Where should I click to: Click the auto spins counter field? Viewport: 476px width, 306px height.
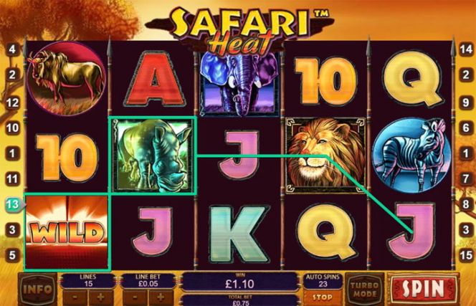[x=323, y=281]
